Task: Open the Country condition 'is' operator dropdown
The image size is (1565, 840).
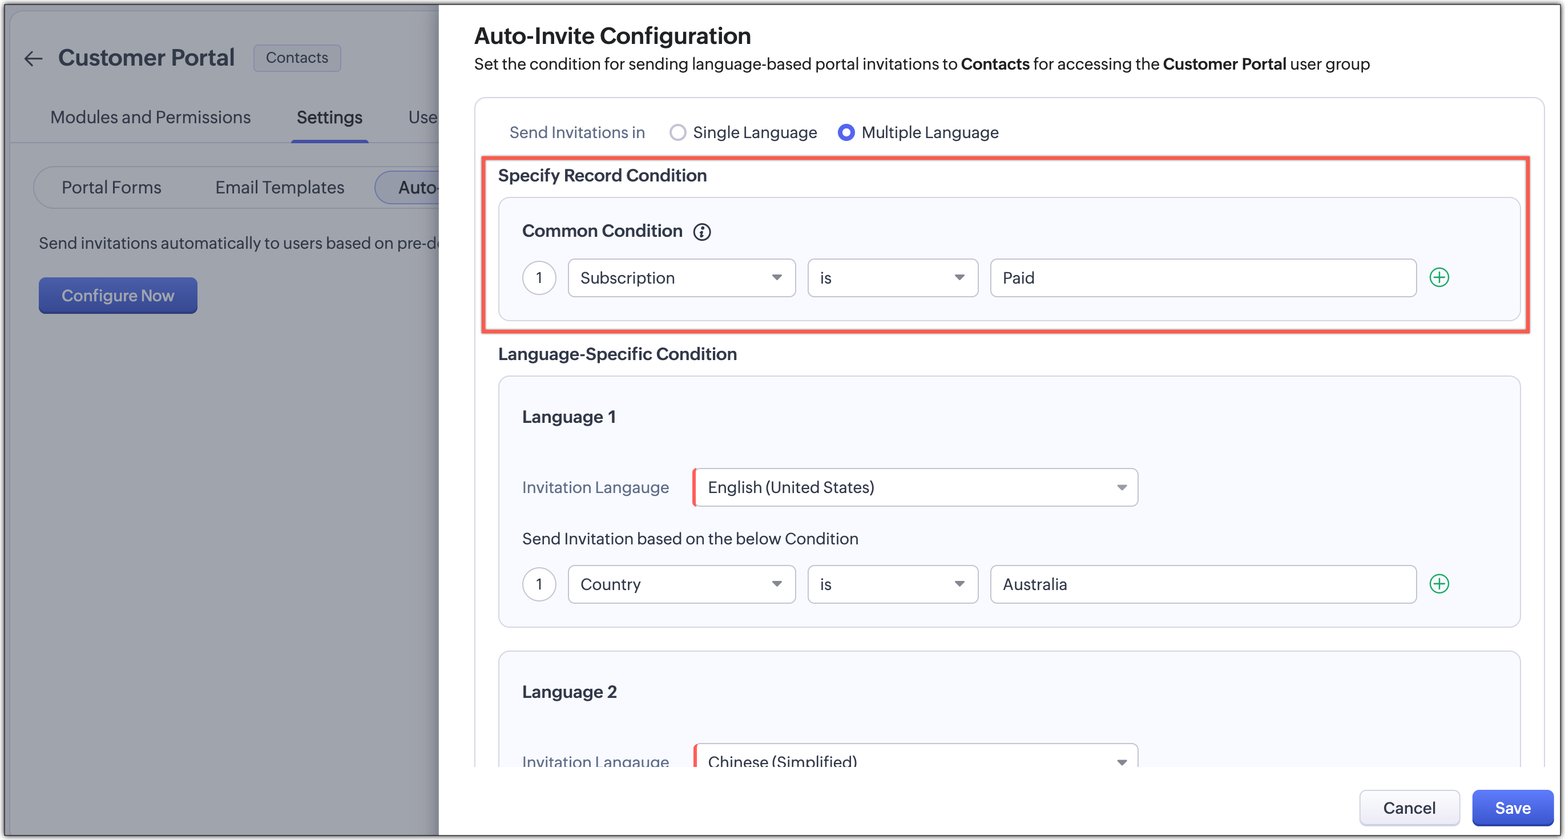Action: pyautogui.click(x=892, y=584)
